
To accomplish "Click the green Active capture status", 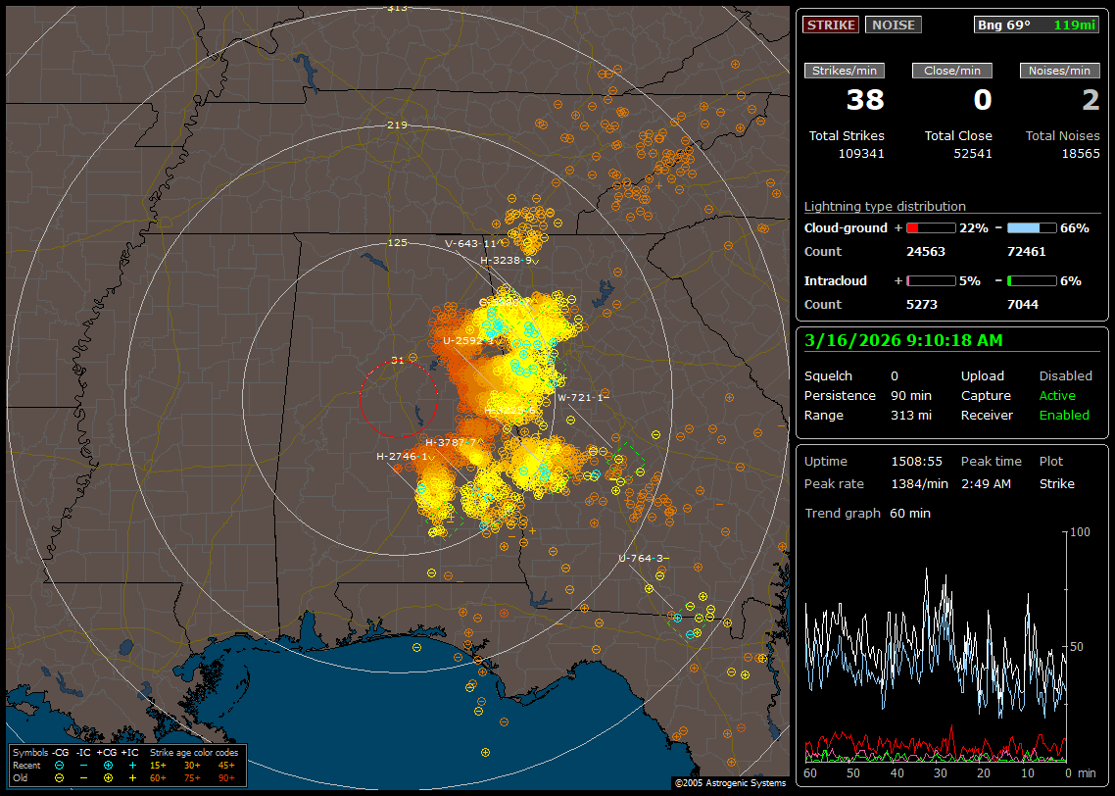I will (1057, 396).
